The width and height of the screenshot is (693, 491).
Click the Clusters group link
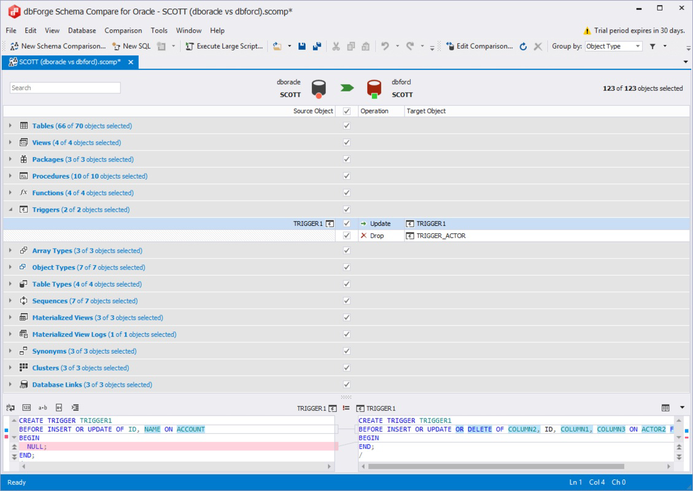(x=80, y=368)
